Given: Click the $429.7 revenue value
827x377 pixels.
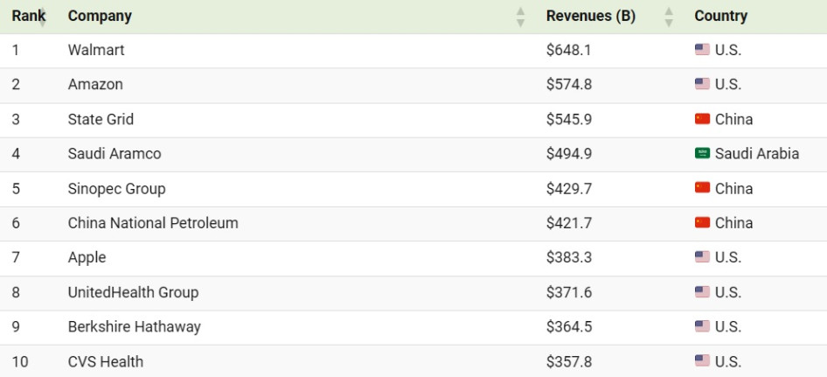Looking at the screenshot, I should (568, 189).
